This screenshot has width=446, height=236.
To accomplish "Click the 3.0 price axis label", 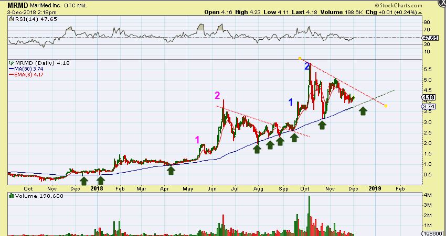I will [x=428, y=122].
